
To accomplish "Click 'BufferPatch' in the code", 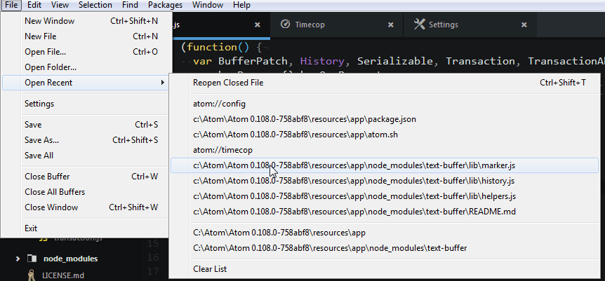I will pos(253,61).
